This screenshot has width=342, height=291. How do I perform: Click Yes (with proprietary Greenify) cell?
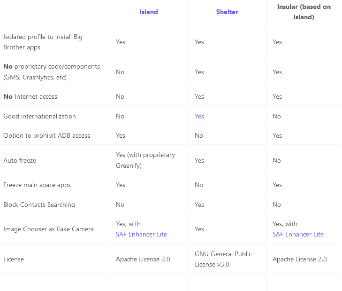point(145,160)
